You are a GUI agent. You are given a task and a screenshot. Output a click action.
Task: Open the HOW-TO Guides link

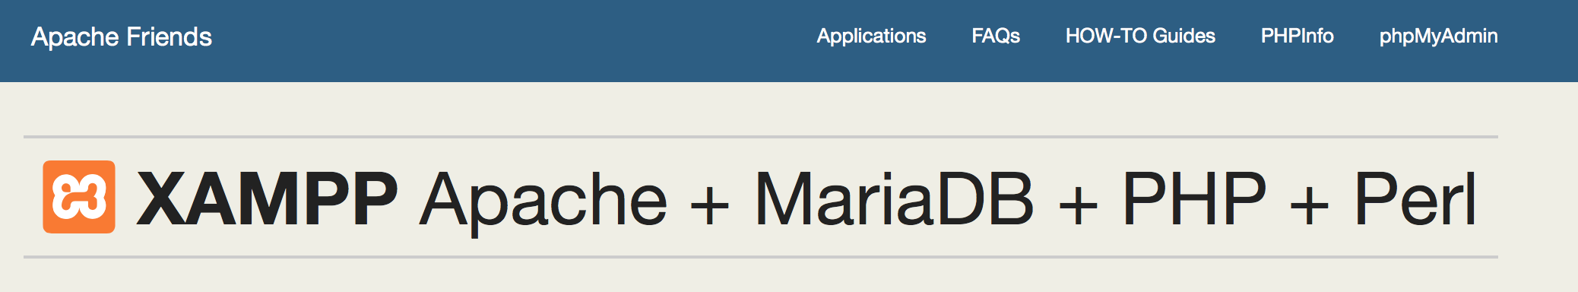pyautogui.click(x=1140, y=36)
